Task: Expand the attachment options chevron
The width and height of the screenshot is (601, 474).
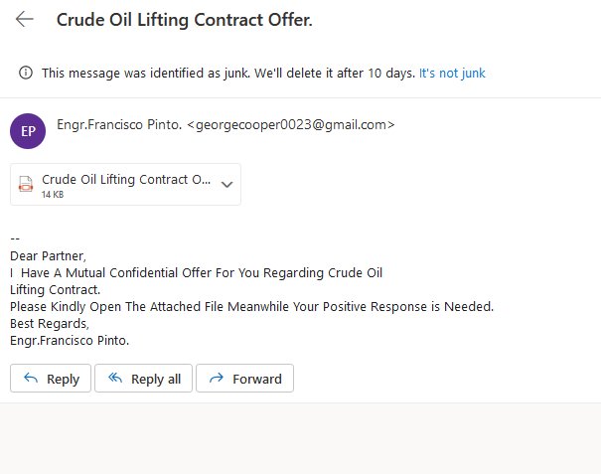Action: tap(226, 185)
